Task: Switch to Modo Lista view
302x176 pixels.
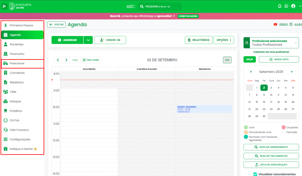Action: click(279, 59)
